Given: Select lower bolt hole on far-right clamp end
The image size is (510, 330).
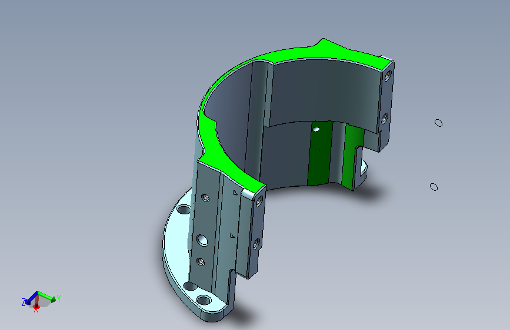Looking at the screenshot, I should click(385, 118).
